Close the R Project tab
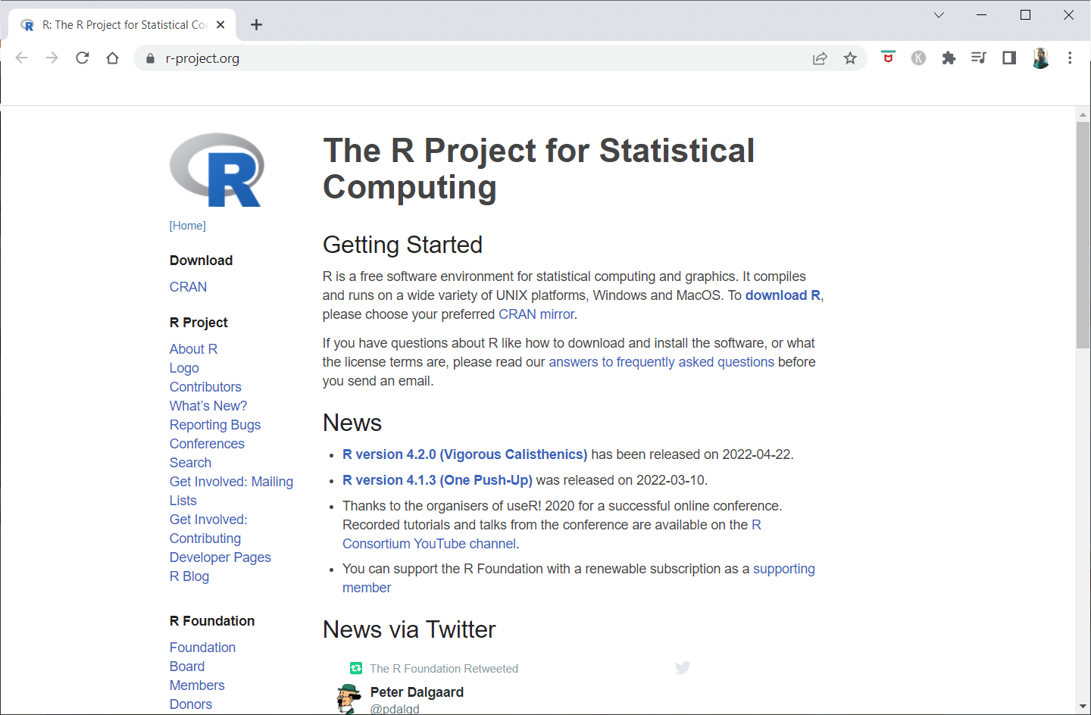 [x=220, y=25]
